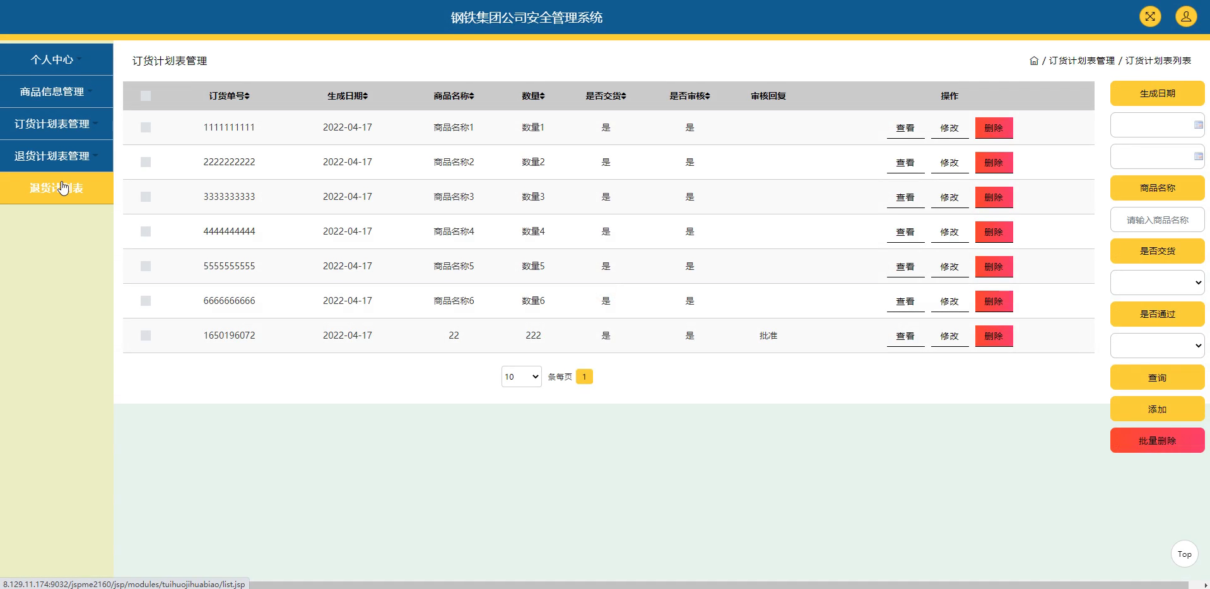Viewport: 1210px width, 589px height.
Task: View details of order 2222222222
Action: (x=905, y=163)
